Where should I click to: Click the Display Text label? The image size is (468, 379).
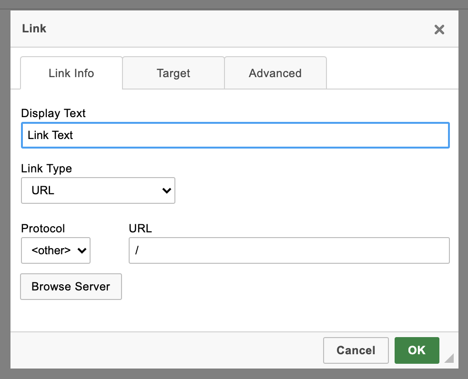[x=53, y=113]
